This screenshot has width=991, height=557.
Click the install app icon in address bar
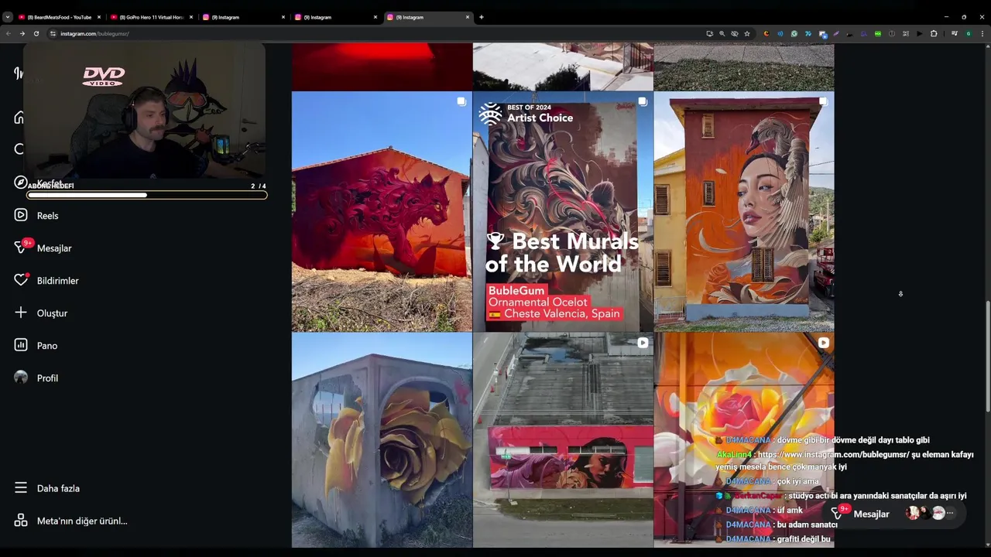709,33
